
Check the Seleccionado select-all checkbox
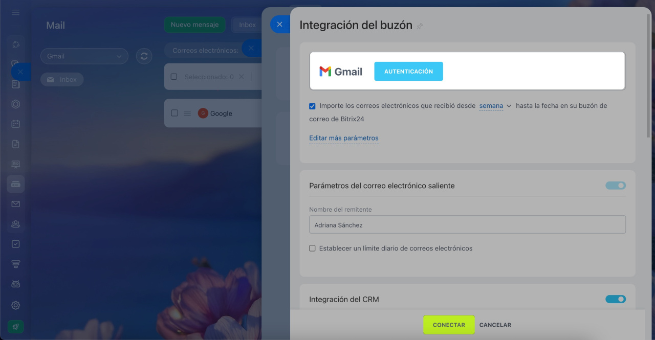[174, 77]
